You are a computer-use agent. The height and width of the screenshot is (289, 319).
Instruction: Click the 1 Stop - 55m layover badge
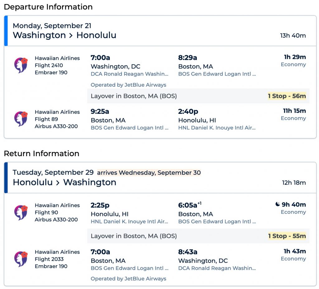(x=287, y=236)
